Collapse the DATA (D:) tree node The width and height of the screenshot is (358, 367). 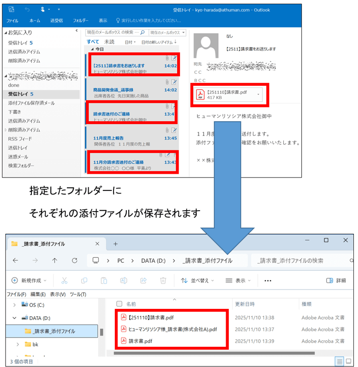click(x=14, y=318)
